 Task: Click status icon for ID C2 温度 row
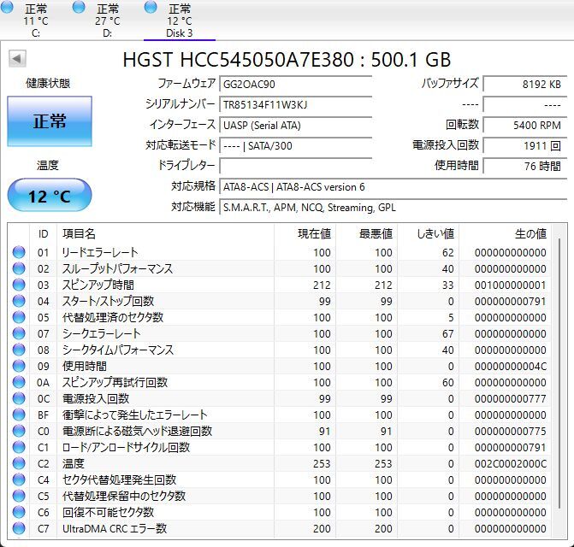coord(19,463)
